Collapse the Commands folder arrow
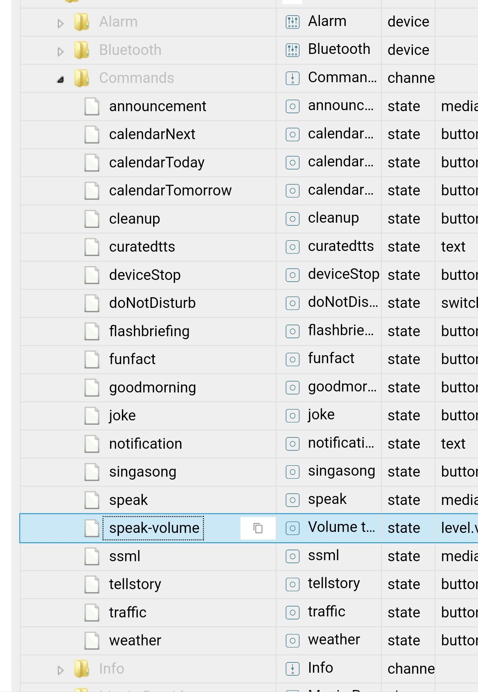The width and height of the screenshot is (478, 692). click(60, 80)
